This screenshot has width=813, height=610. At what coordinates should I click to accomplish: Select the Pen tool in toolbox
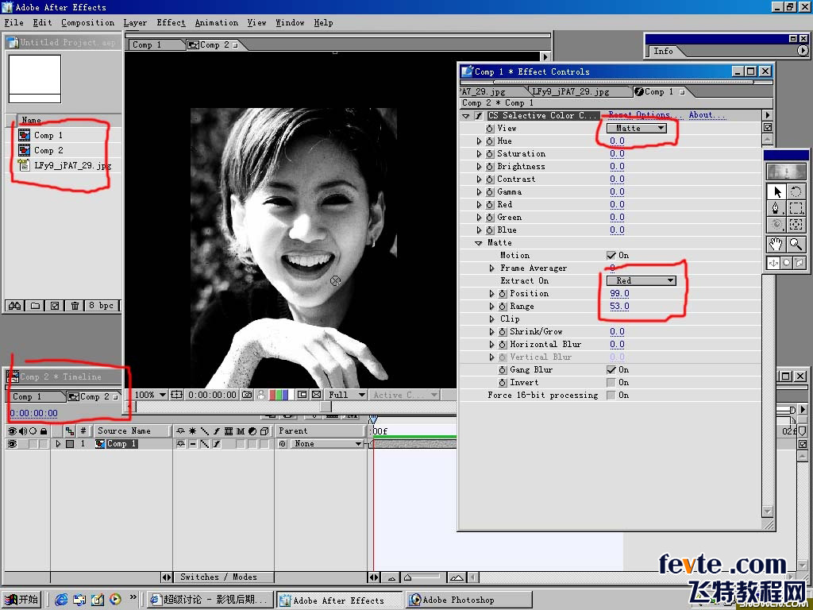coord(776,209)
